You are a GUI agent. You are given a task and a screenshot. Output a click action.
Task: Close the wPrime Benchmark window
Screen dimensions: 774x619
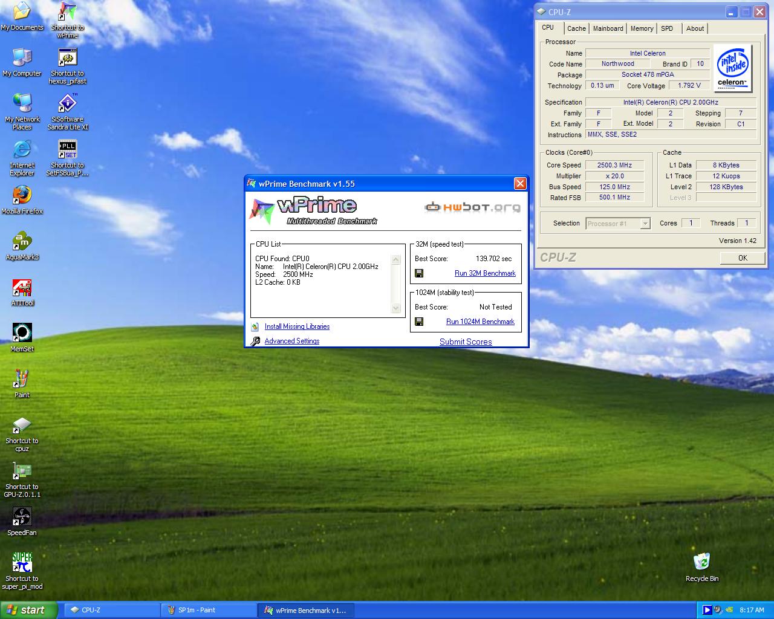tap(520, 183)
